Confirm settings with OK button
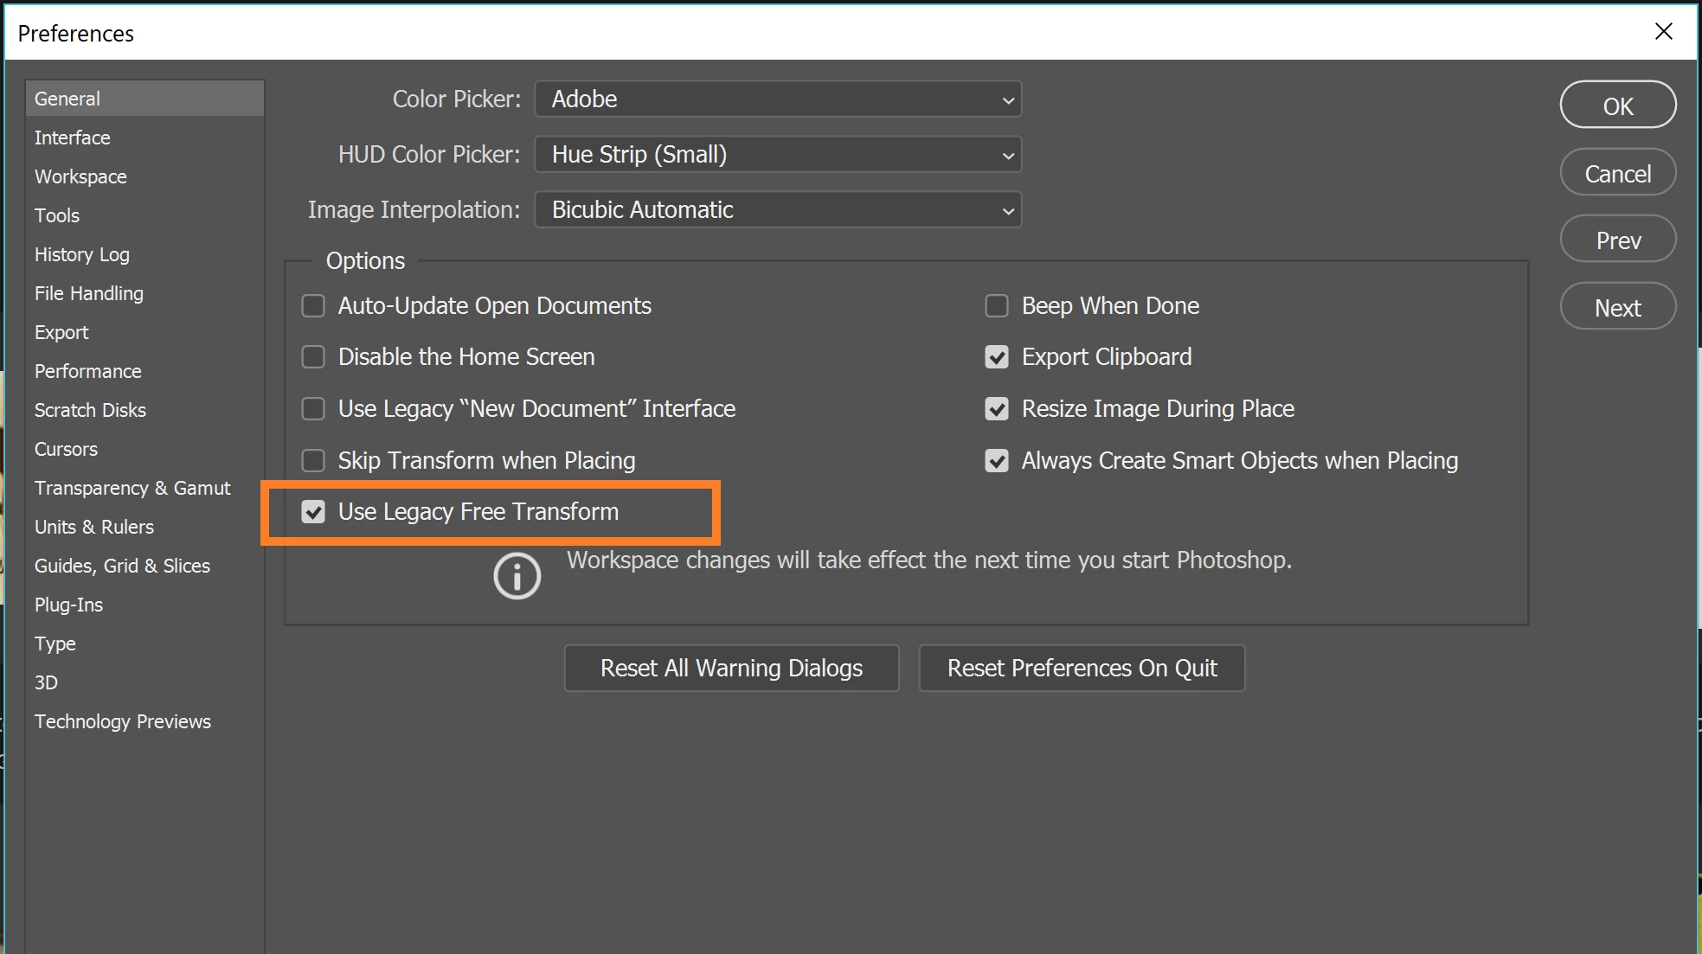1702x954 pixels. [1616, 106]
